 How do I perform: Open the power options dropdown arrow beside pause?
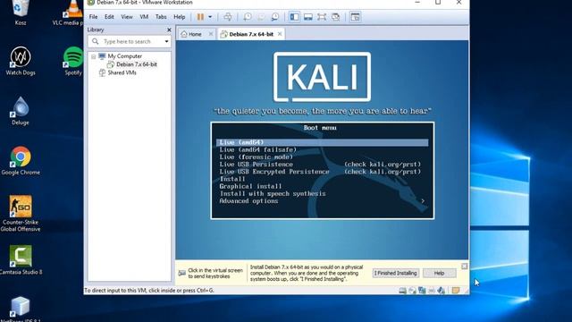[210, 17]
